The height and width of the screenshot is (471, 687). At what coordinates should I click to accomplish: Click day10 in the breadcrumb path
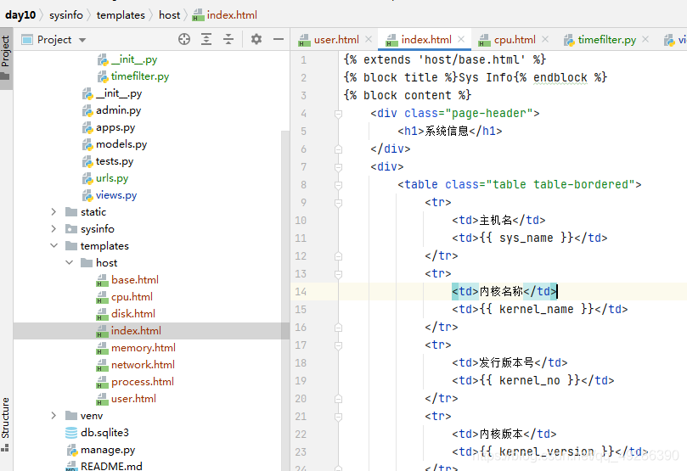[x=20, y=15]
